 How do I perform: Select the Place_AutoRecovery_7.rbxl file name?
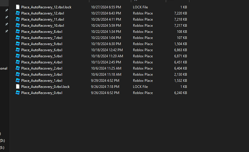[41, 38]
